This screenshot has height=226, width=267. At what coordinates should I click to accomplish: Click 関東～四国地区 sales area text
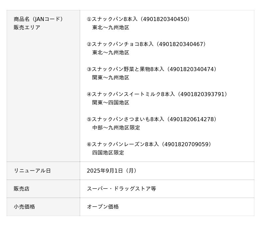[111, 102]
